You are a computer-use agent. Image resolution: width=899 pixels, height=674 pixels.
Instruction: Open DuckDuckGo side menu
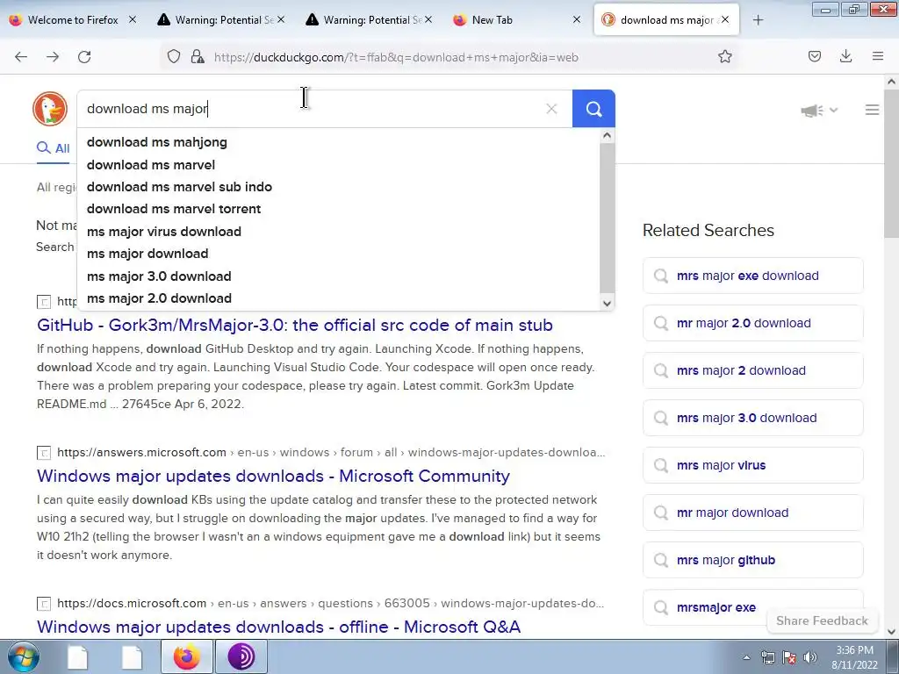click(x=872, y=110)
